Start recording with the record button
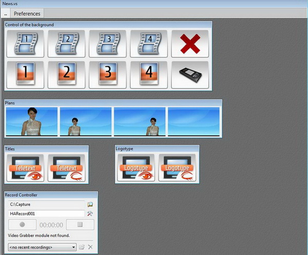Viewport: 308px width, 255px height. pos(22,225)
